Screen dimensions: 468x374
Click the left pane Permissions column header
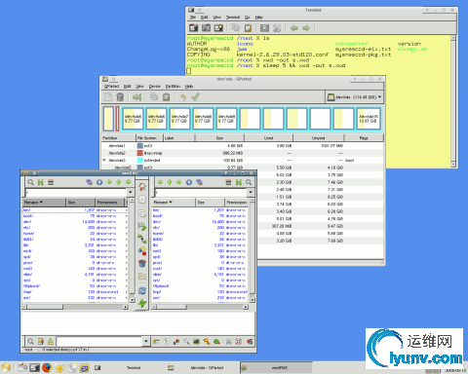(110, 202)
